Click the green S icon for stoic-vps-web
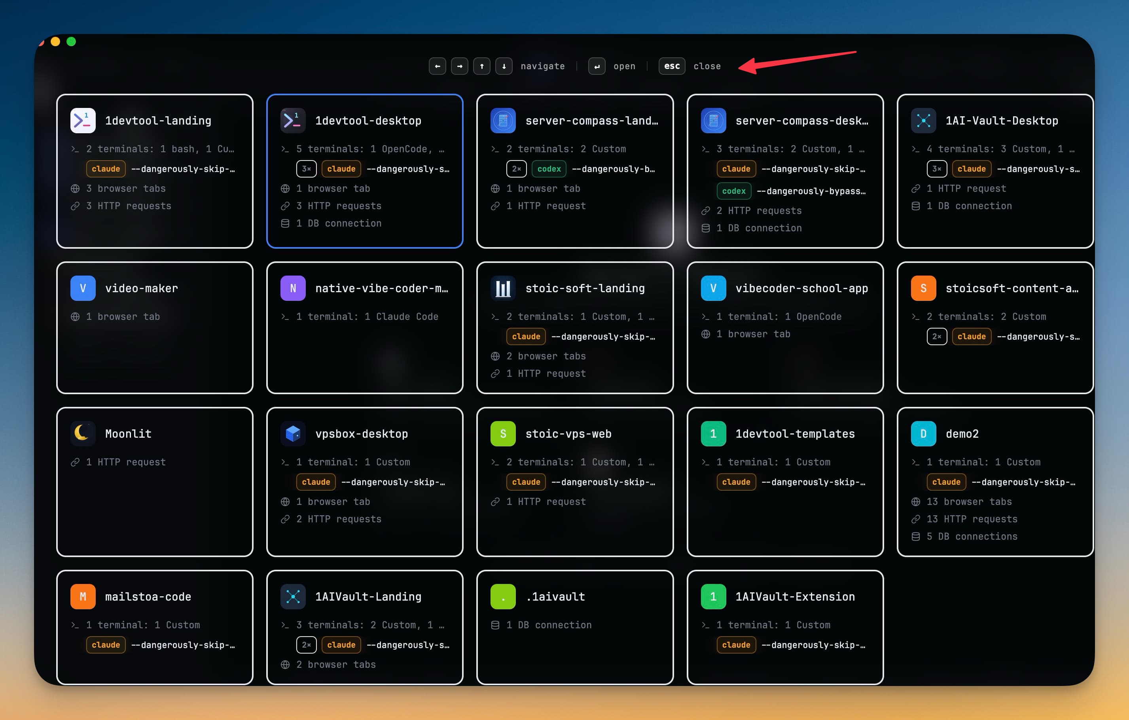The image size is (1129, 720). [503, 434]
